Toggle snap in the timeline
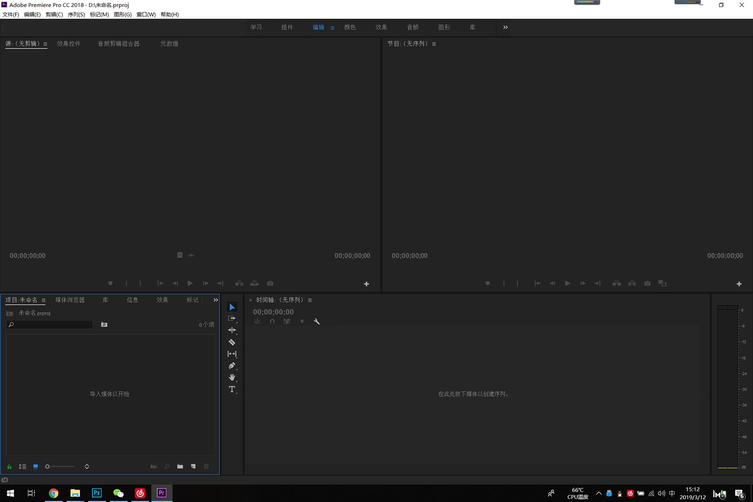The image size is (753, 502). tap(272, 322)
